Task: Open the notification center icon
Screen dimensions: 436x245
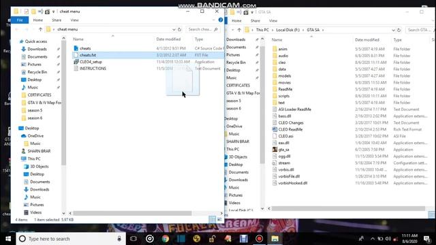Action: (427, 239)
